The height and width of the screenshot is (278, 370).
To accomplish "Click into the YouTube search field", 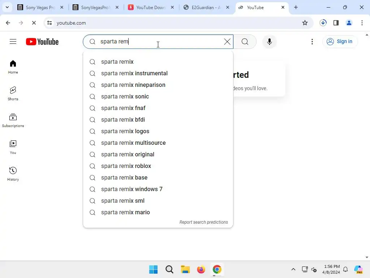I will click(158, 42).
